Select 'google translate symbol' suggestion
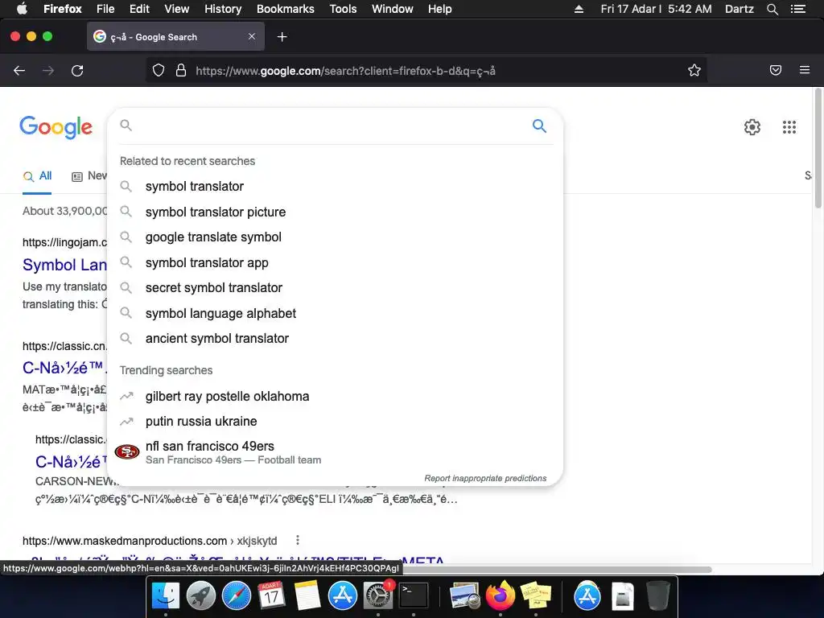This screenshot has width=824, height=618. tap(335, 237)
